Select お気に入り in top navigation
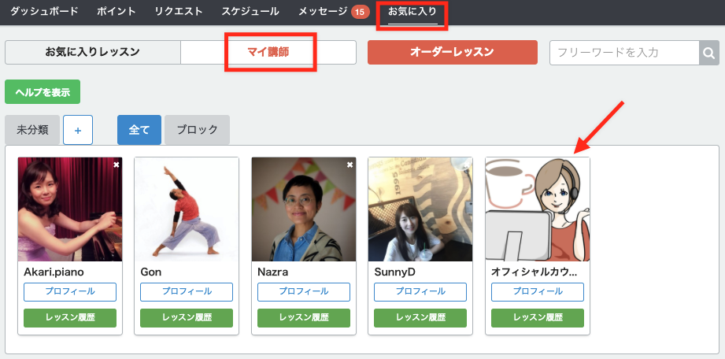Image resolution: width=725 pixels, height=359 pixels. [x=412, y=11]
